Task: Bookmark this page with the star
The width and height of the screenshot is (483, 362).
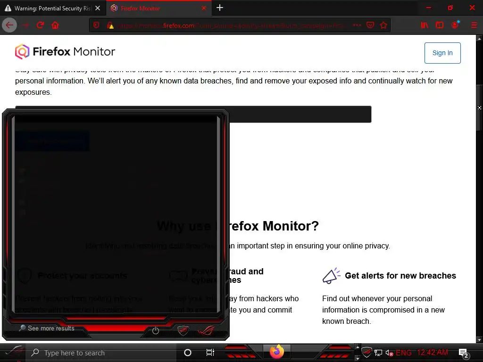Action: point(383,25)
